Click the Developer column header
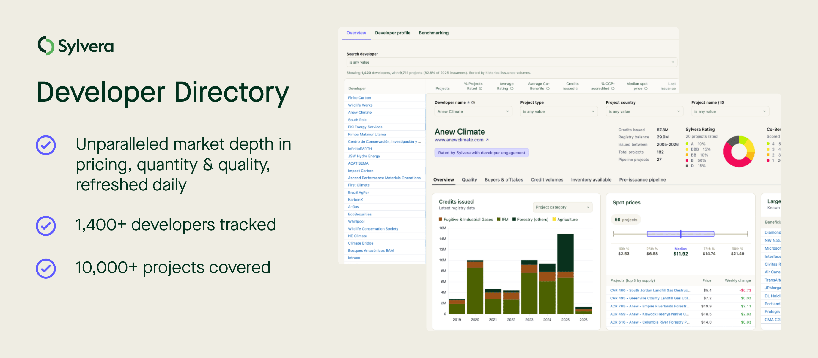The width and height of the screenshot is (818, 358). pos(357,89)
